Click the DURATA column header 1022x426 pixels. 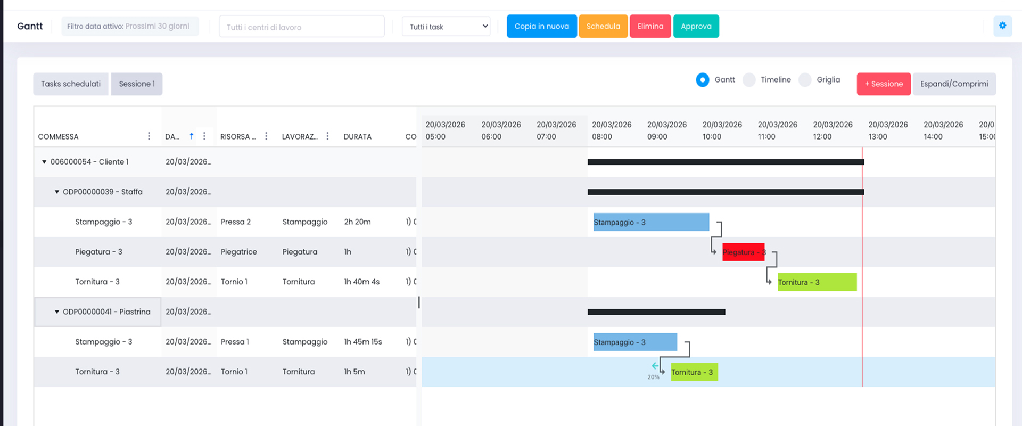coord(358,137)
